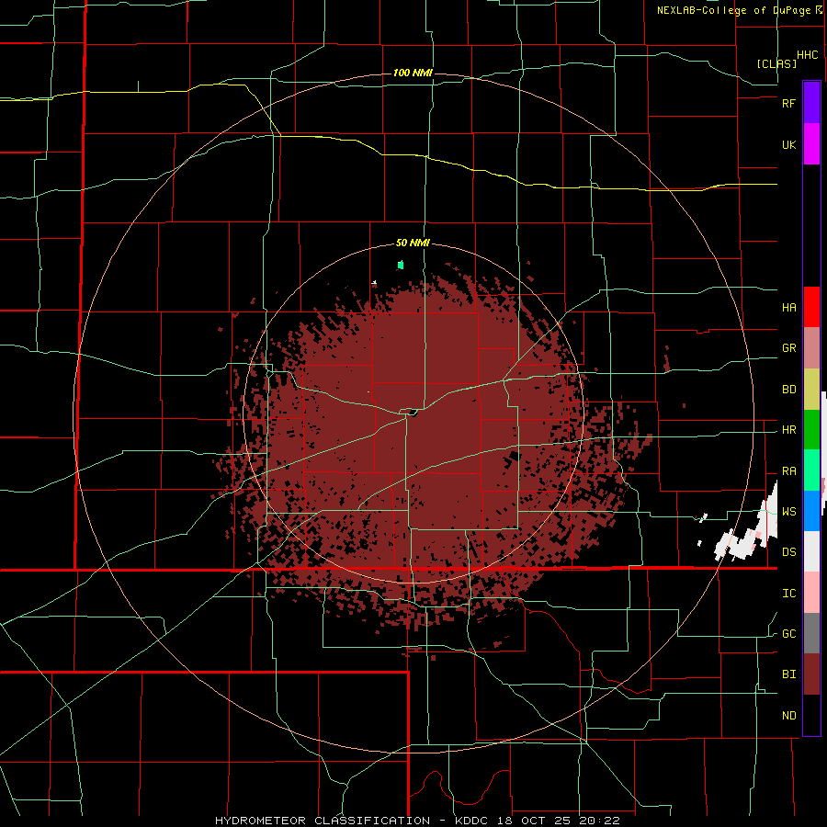Click the radar site marker at center
827x827 pixels.
[x=413, y=413]
